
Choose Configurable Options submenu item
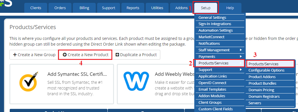pos(270,70)
